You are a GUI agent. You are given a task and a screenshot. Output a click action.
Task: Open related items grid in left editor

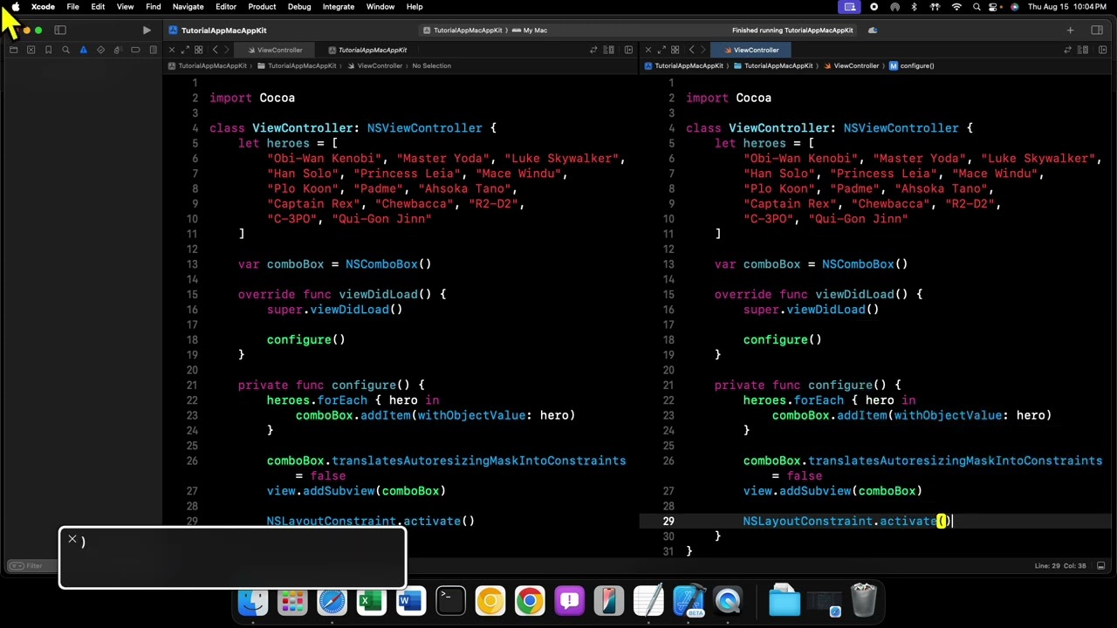coord(198,50)
